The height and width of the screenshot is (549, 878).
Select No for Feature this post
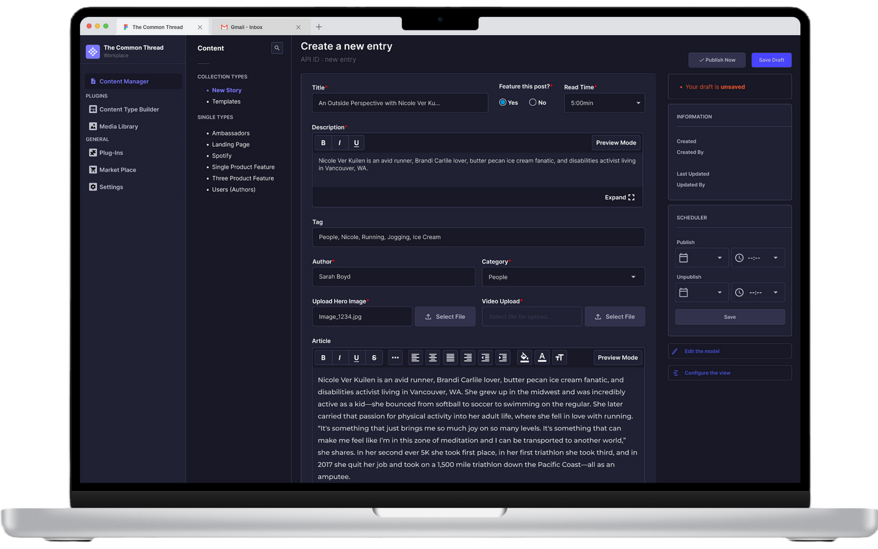click(x=532, y=103)
